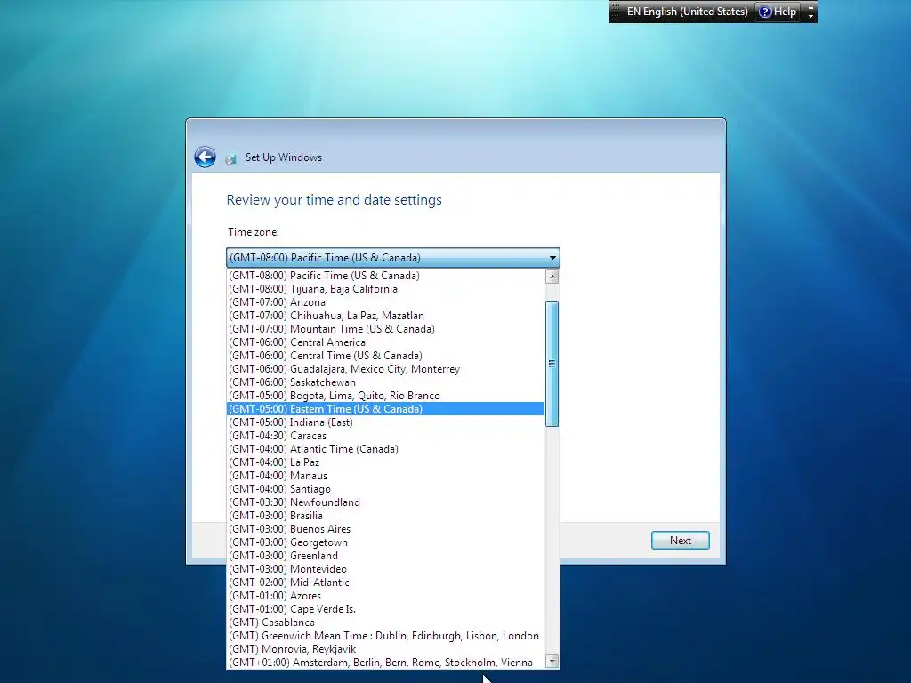Select (GMT-04:30) Caracas

(x=385, y=436)
